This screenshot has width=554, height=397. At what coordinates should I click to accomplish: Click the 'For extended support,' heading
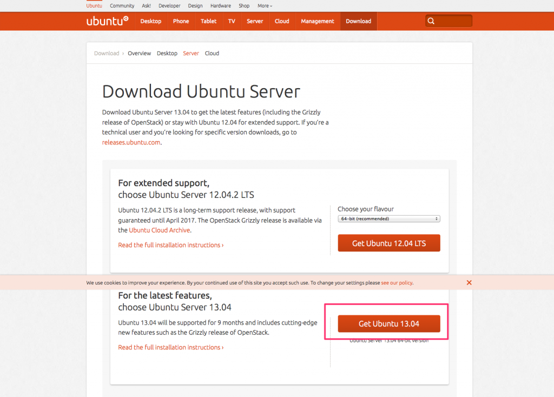[163, 183]
